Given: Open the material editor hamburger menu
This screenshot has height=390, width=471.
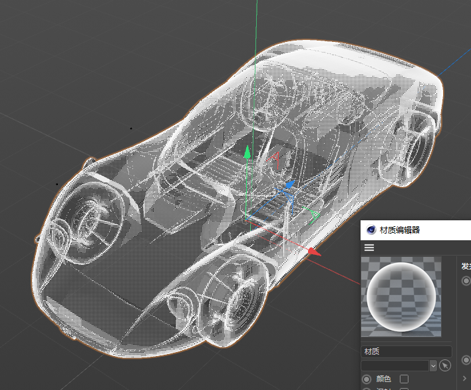Looking at the screenshot, I should pyautogui.click(x=369, y=248).
